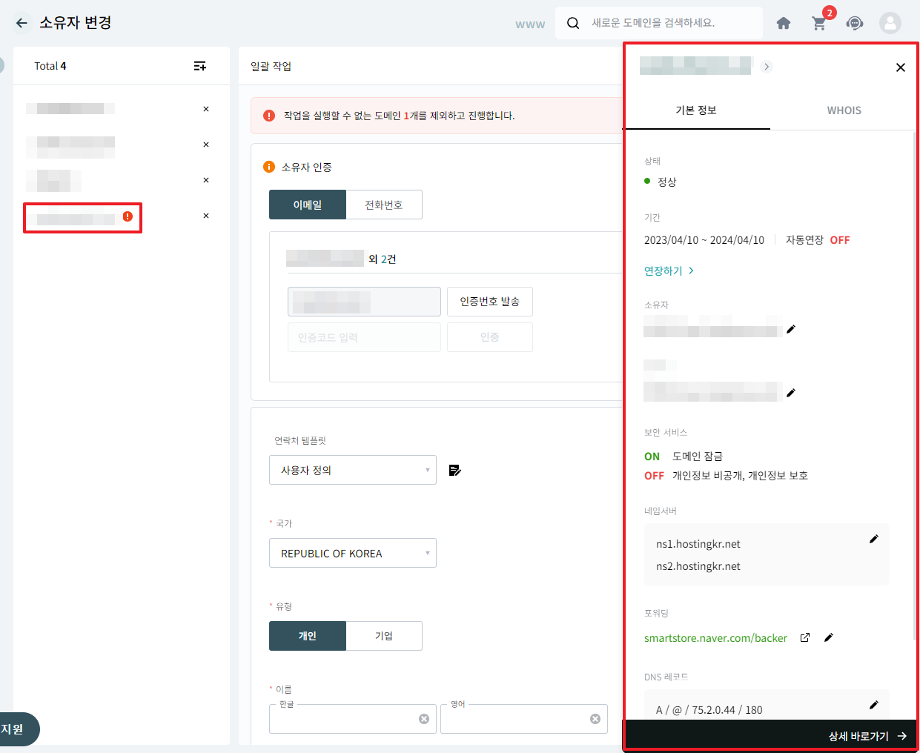This screenshot has height=753, width=920.
Task: Edit the forwarding URL pencil icon
Action: point(829,637)
